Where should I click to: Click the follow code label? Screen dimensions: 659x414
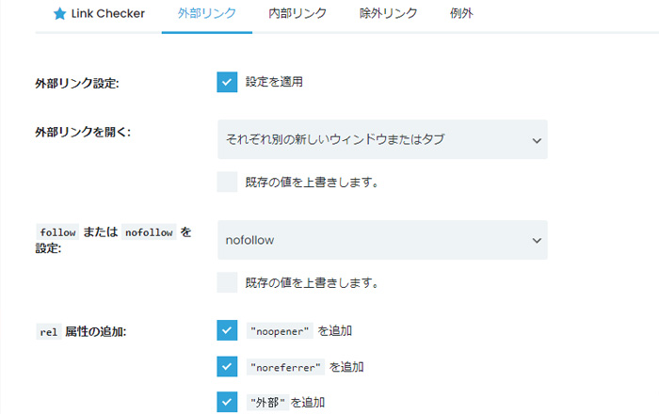[57, 232]
